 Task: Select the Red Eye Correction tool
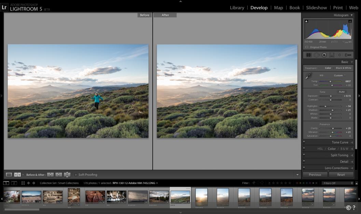[x=324, y=55]
